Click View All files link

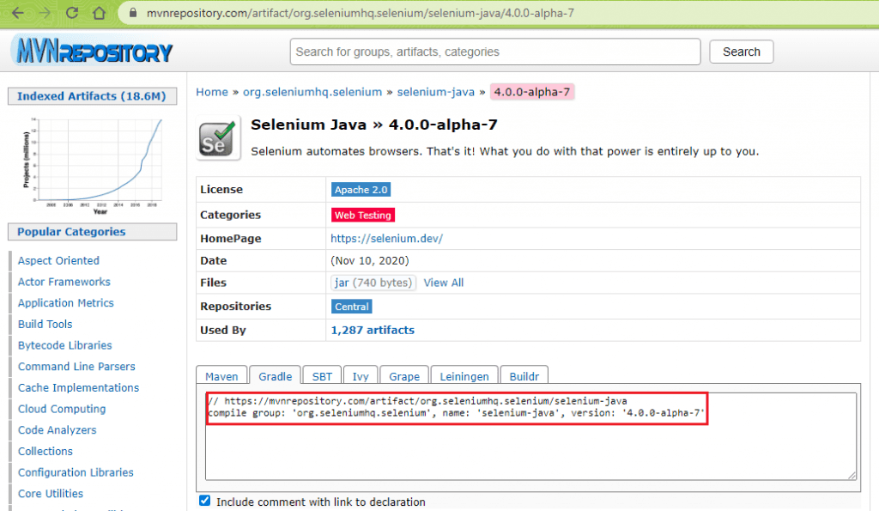point(443,283)
